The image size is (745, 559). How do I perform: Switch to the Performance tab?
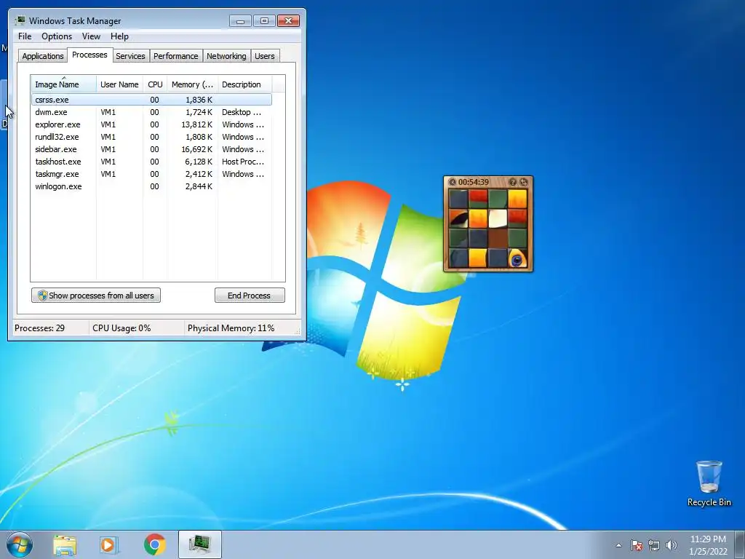coord(176,56)
